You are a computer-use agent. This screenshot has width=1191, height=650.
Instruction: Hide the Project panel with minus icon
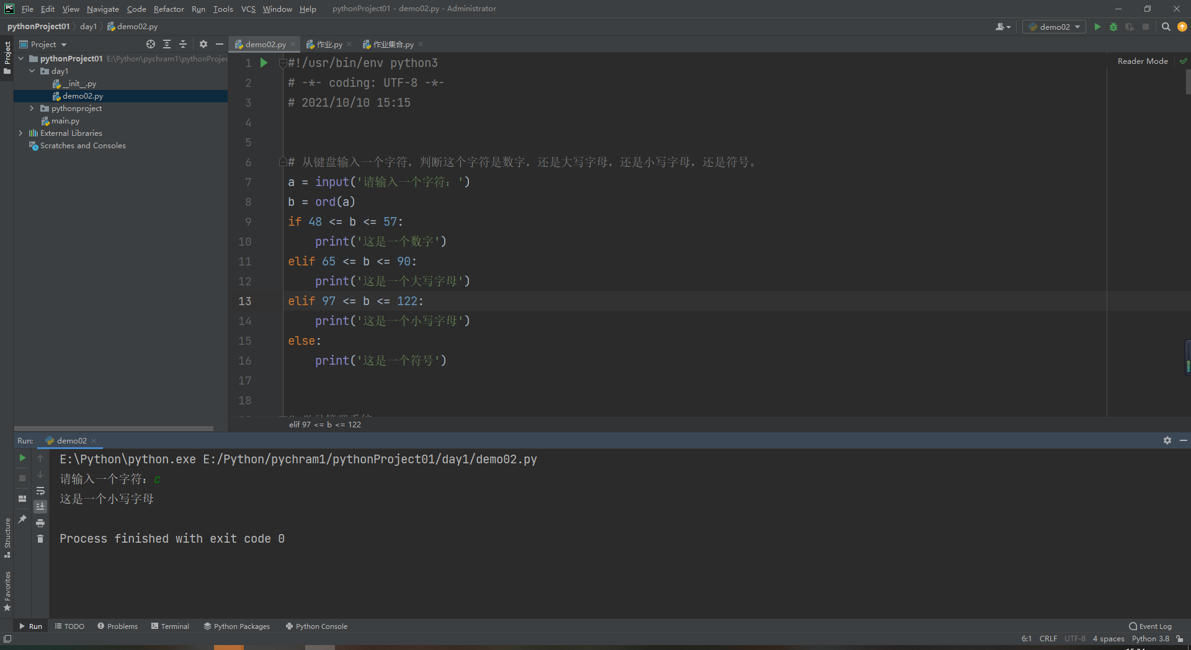tap(219, 44)
